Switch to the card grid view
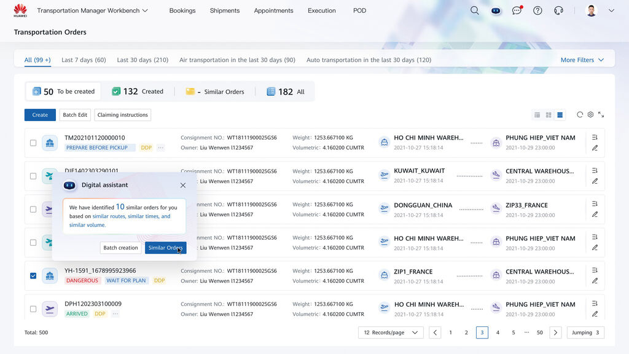Screen dimensions: 629x354 click(549, 115)
